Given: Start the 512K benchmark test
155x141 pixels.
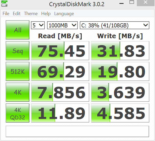Looking at the screenshot, I should point(17,71).
